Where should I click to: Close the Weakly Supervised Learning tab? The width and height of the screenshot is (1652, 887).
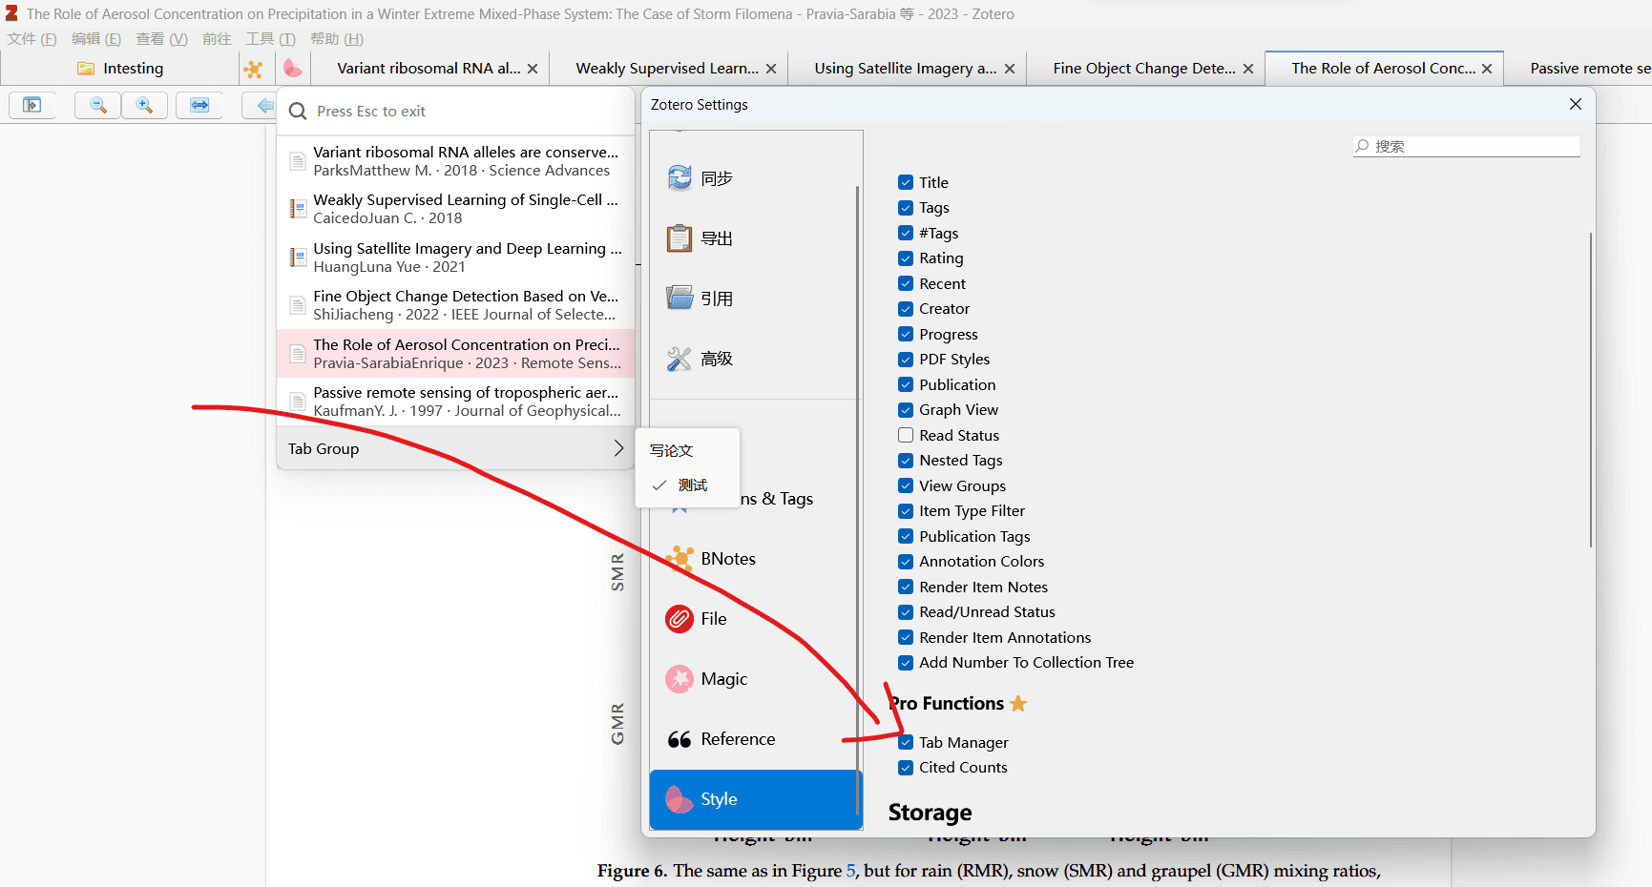coord(771,69)
